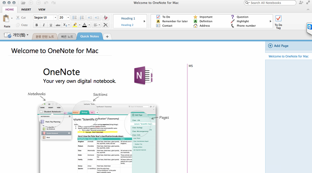Click the Paste clipboard icon
This screenshot has height=173, width=312.
click(x=6, y=18)
